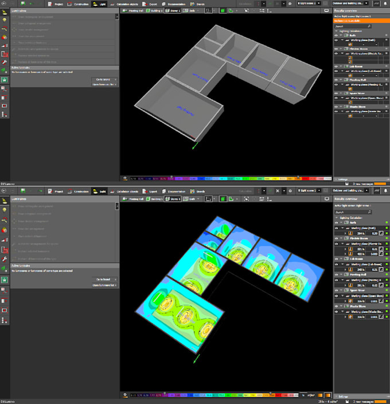
Task: Click the save icon in the lower window
Action: coord(23,190)
